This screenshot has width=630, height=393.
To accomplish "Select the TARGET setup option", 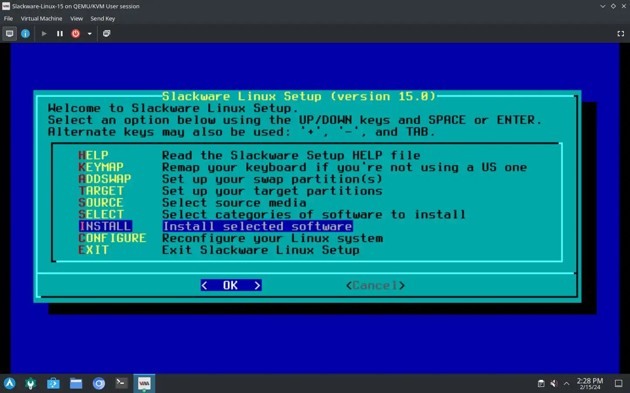I will (x=101, y=190).
